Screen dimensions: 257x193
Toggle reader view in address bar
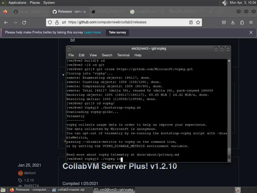coord(191,22)
